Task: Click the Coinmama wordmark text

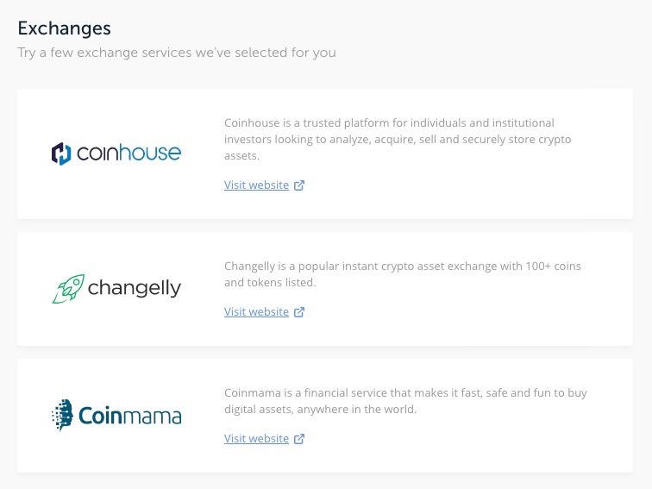Action: (x=129, y=416)
